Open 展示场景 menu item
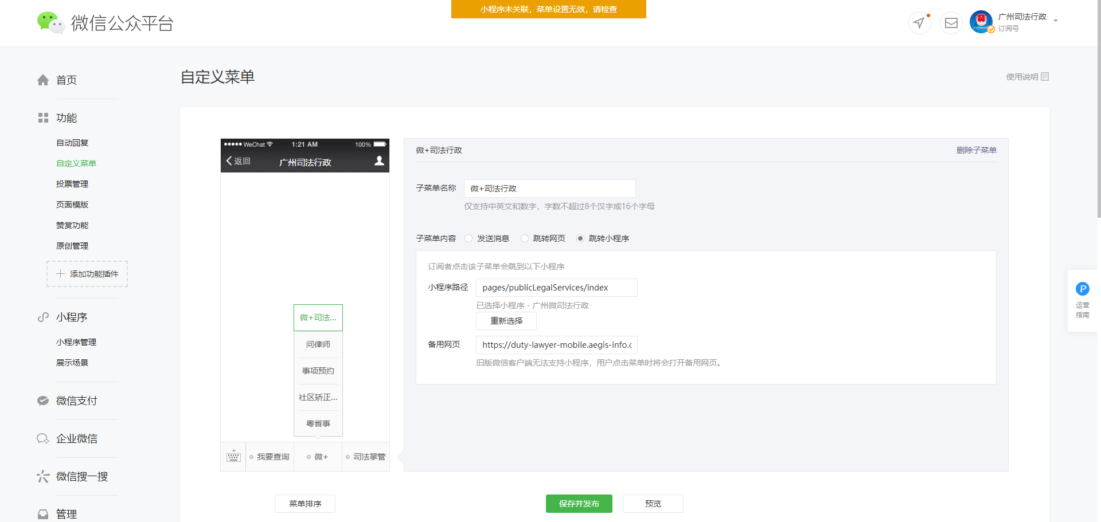This screenshot has height=522, width=1101. [x=72, y=363]
